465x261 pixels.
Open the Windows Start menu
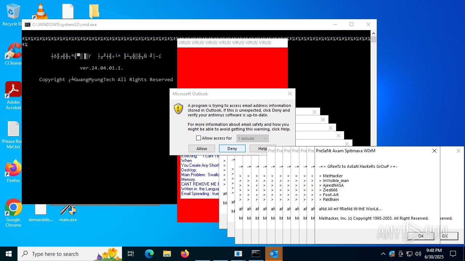(x=9, y=254)
